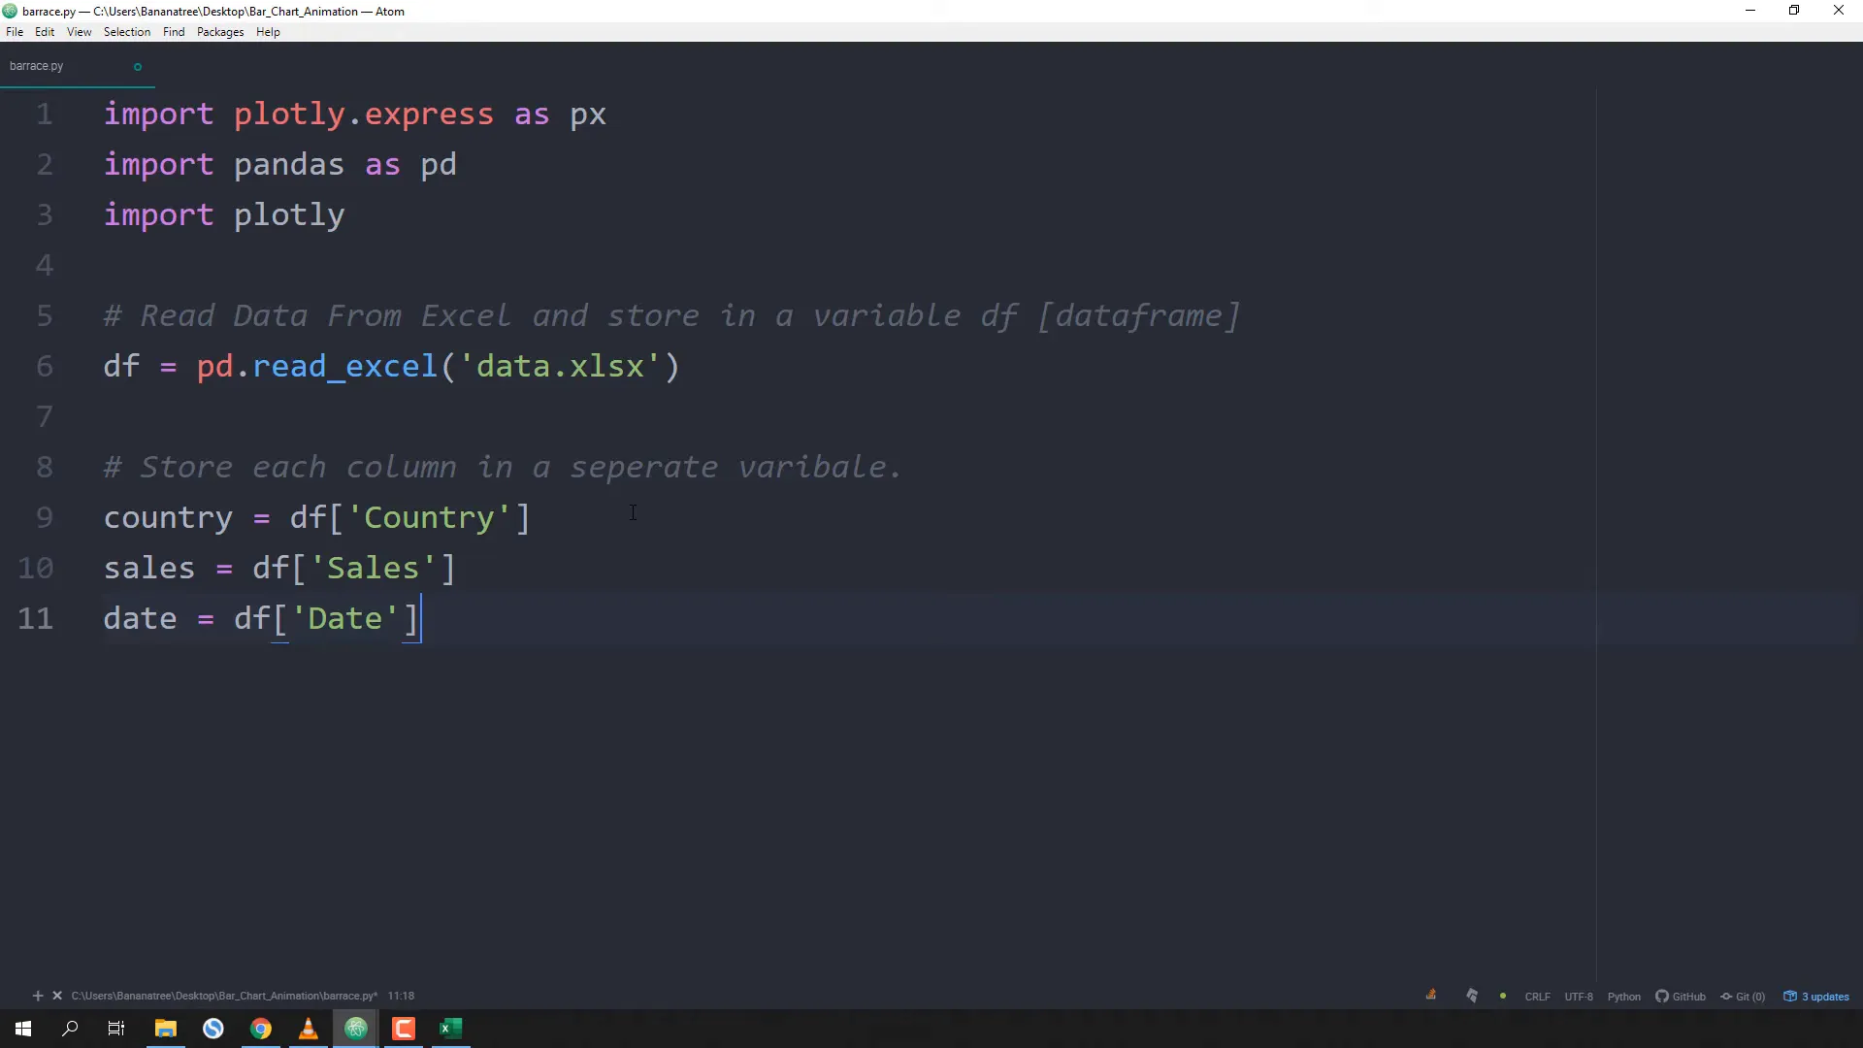Change line ending from CRLF
Screen dimensions: 1863x1048
(x=1537, y=997)
